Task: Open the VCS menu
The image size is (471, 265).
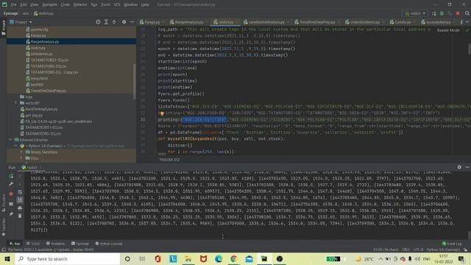Action: [117, 4]
